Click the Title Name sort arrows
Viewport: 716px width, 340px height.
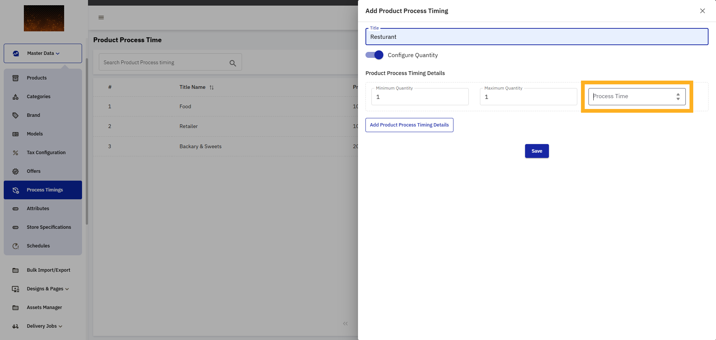(211, 87)
